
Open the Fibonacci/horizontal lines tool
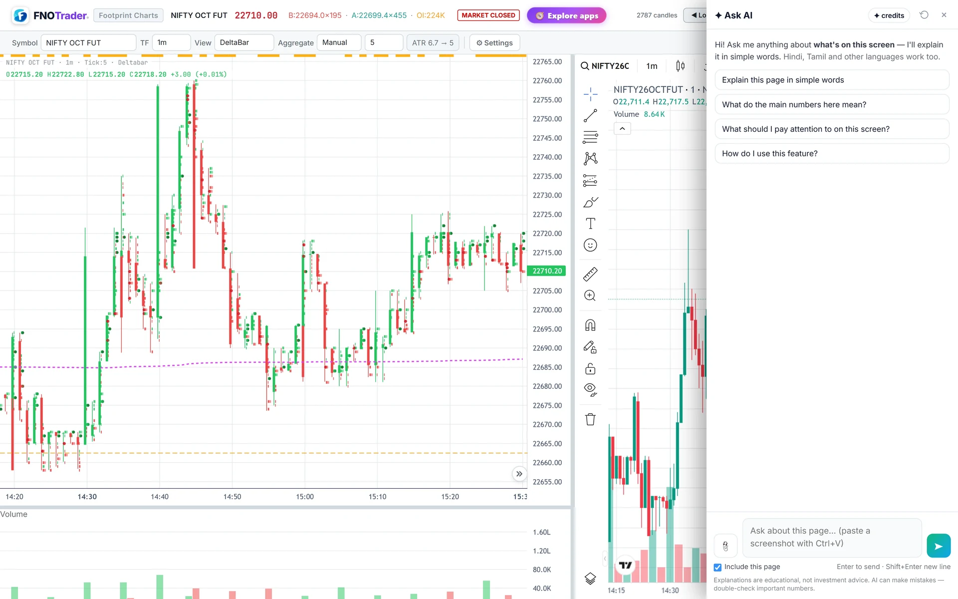point(590,137)
